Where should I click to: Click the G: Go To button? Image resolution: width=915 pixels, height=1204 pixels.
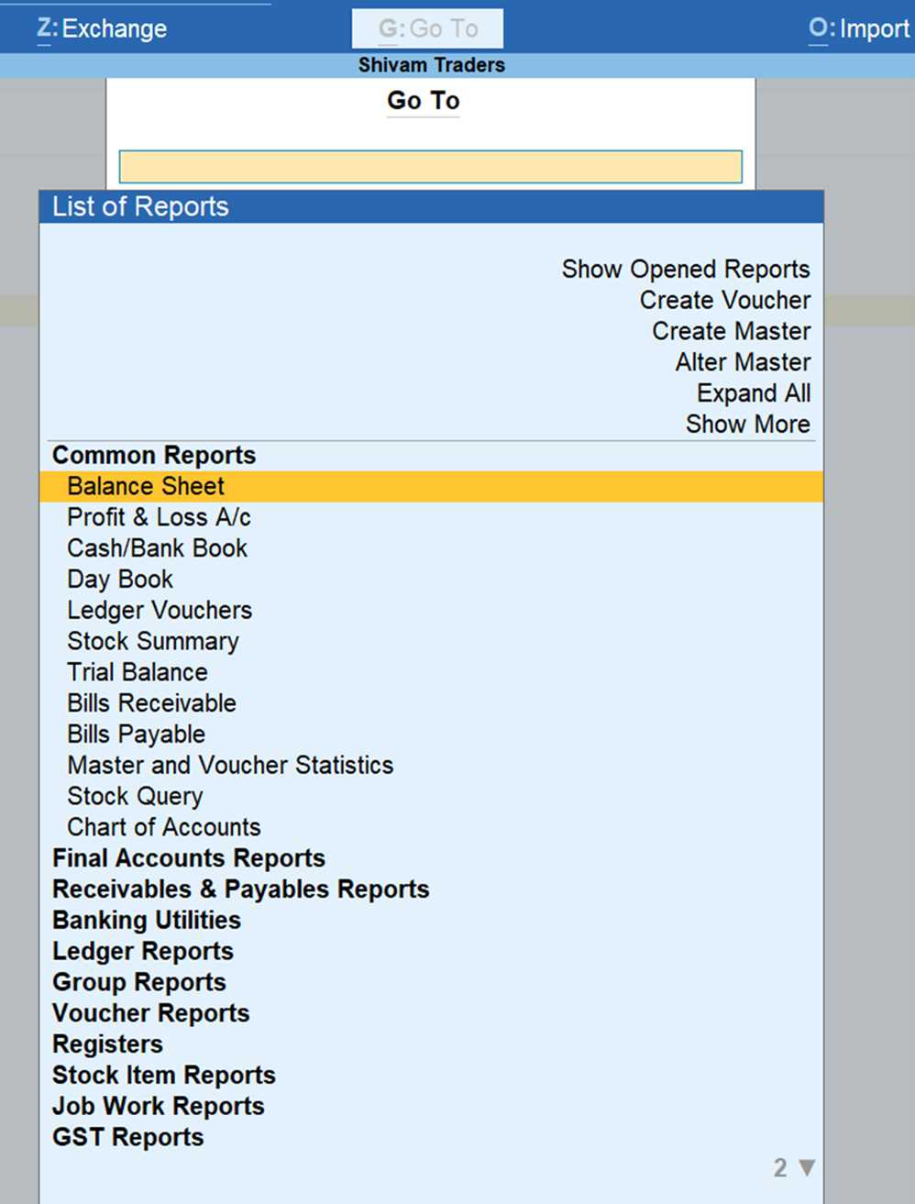pyautogui.click(x=427, y=28)
